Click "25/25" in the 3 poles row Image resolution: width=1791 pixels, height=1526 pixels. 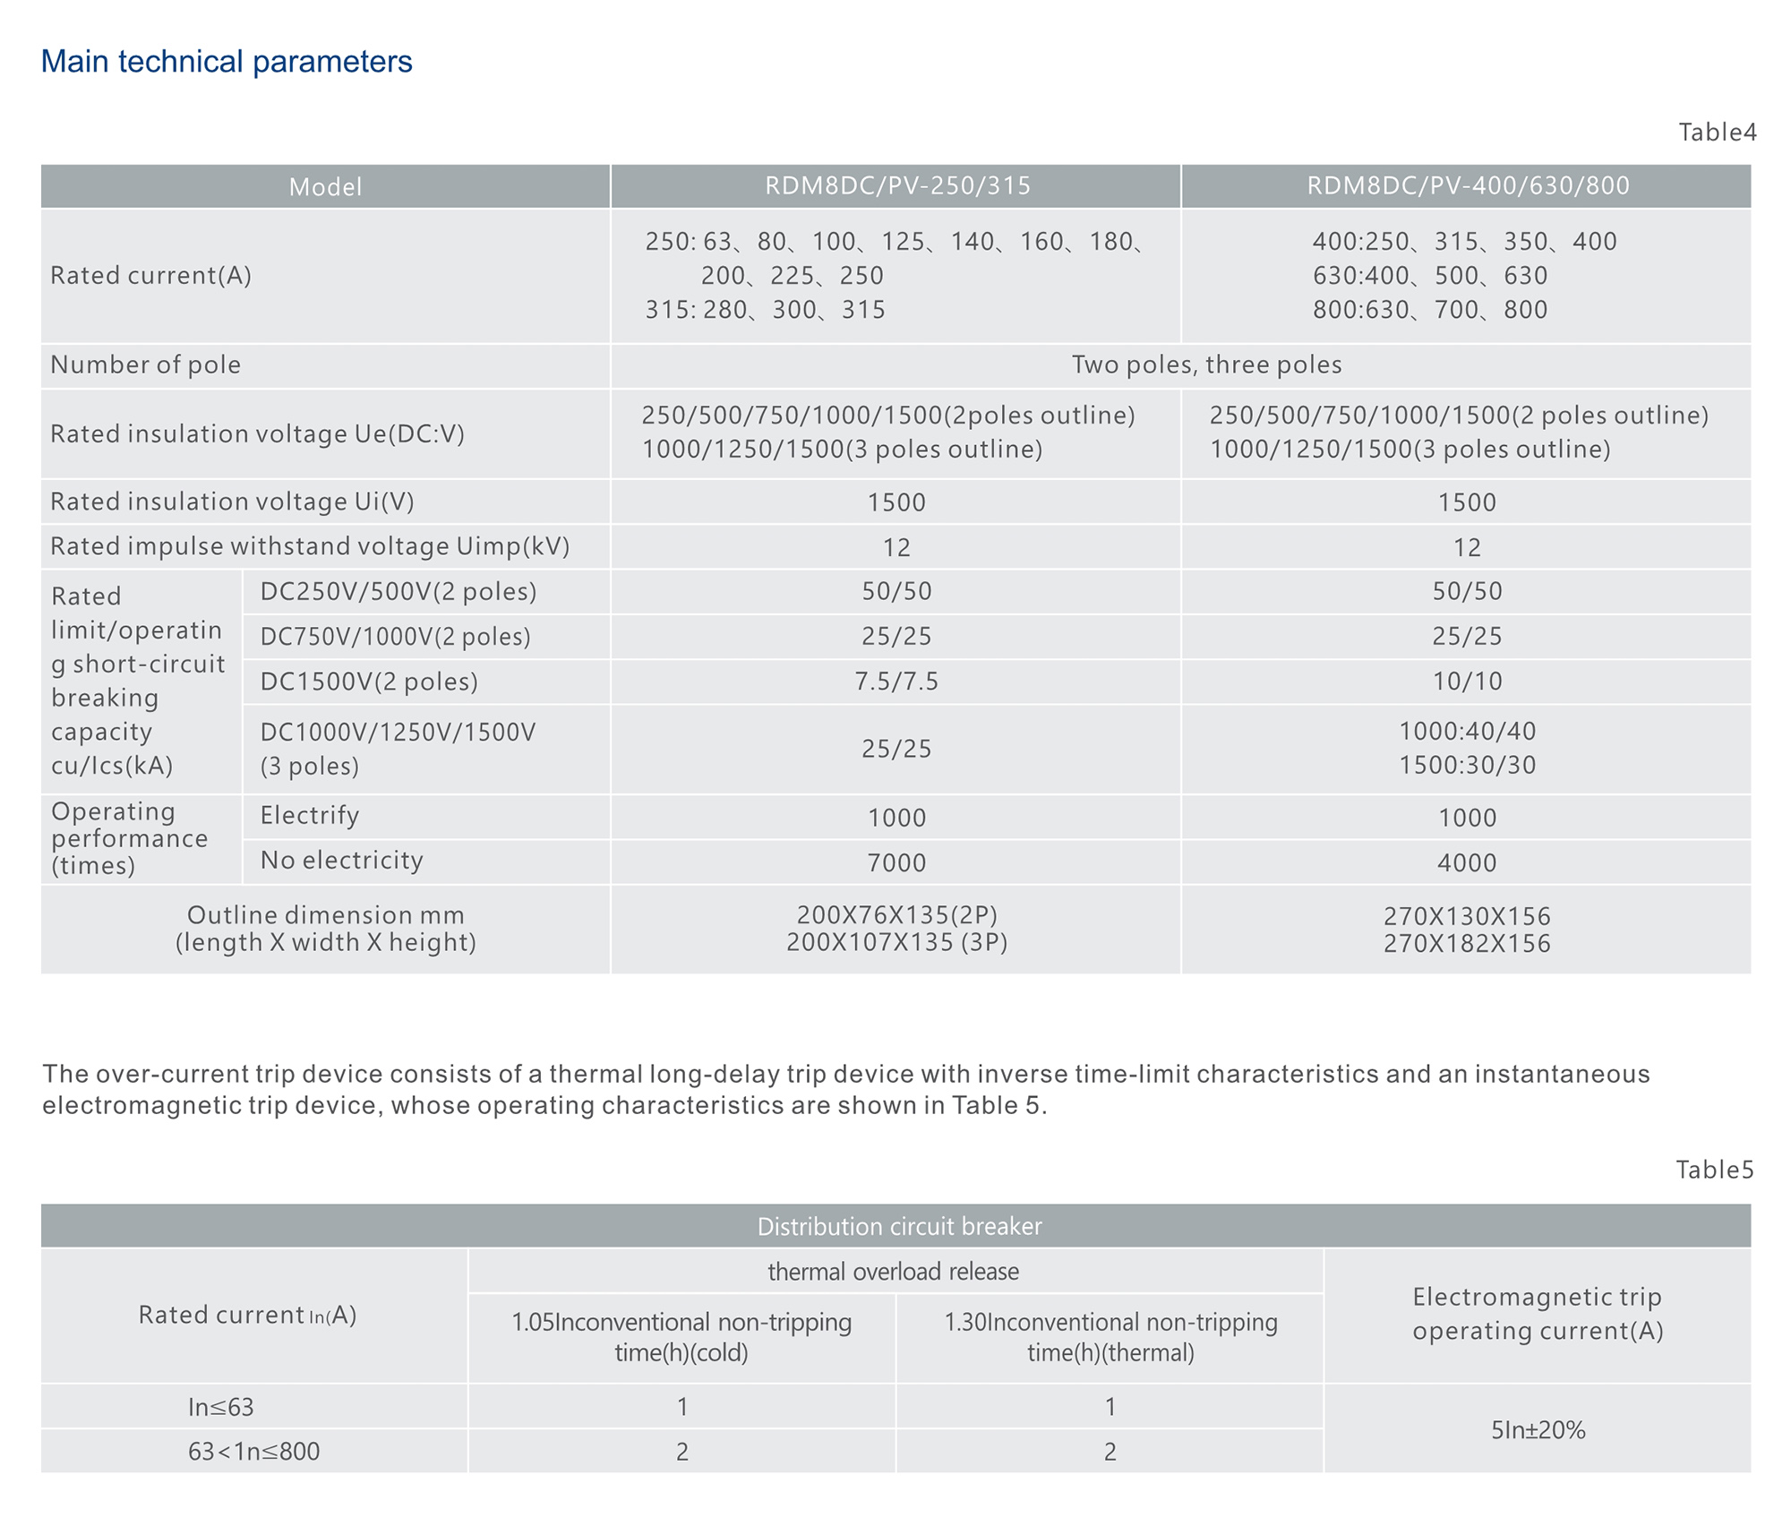(896, 749)
